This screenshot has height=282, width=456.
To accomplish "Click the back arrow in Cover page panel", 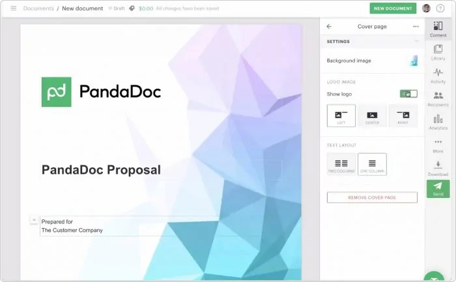I will [329, 27].
